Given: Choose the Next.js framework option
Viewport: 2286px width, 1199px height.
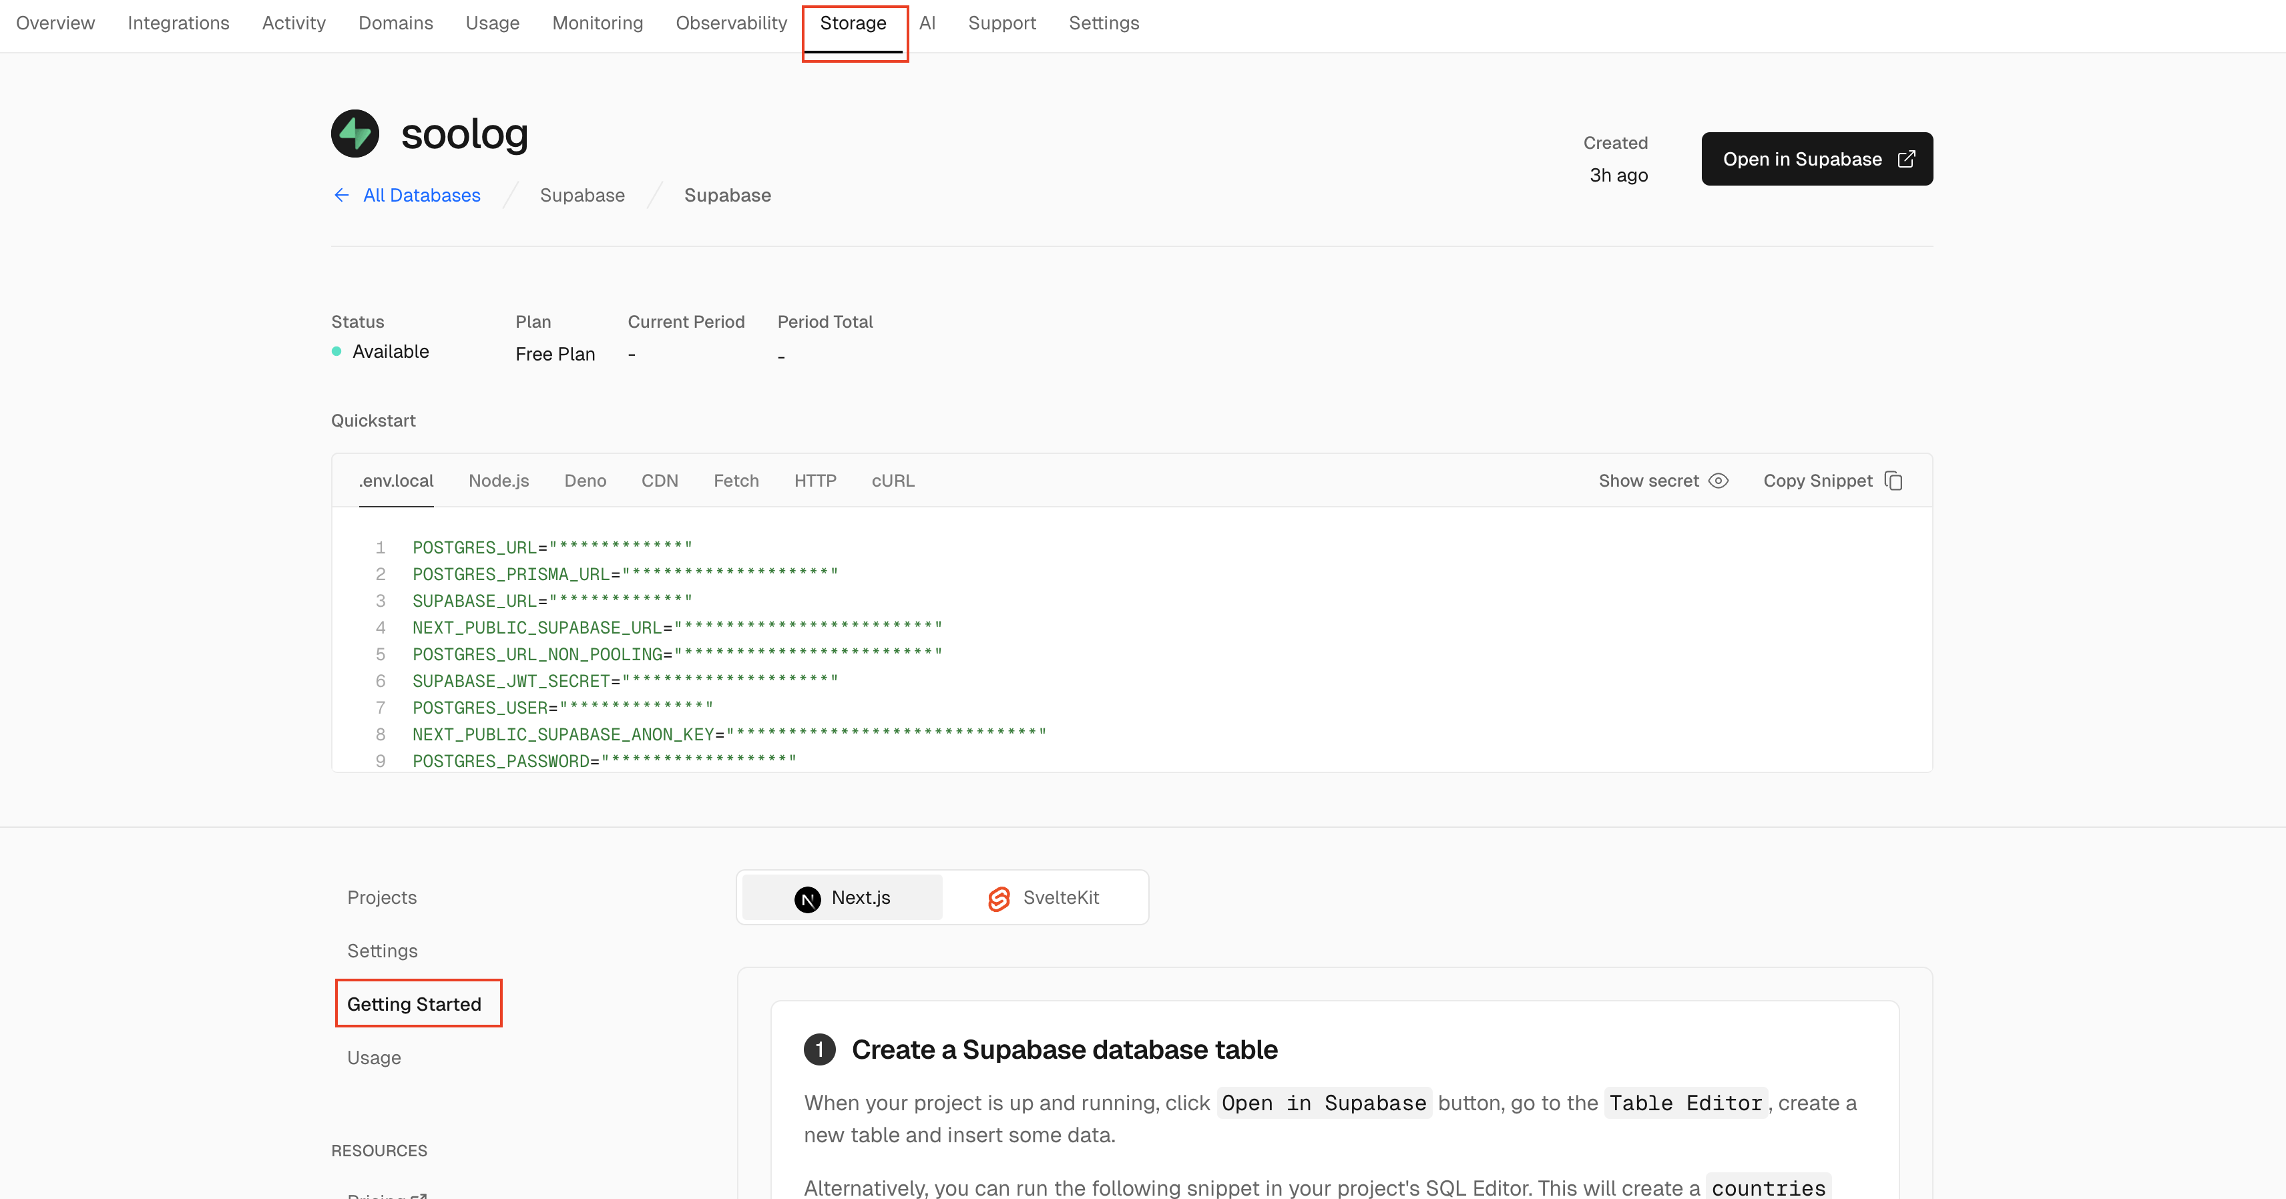Looking at the screenshot, I should pyautogui.click(x=842, y=897).
